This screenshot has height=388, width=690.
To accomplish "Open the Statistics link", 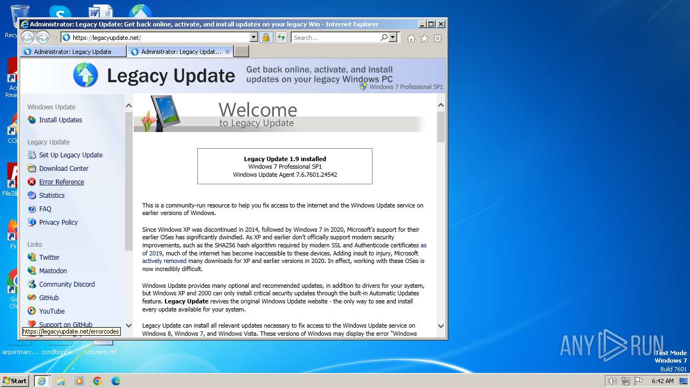I will 52,195.
